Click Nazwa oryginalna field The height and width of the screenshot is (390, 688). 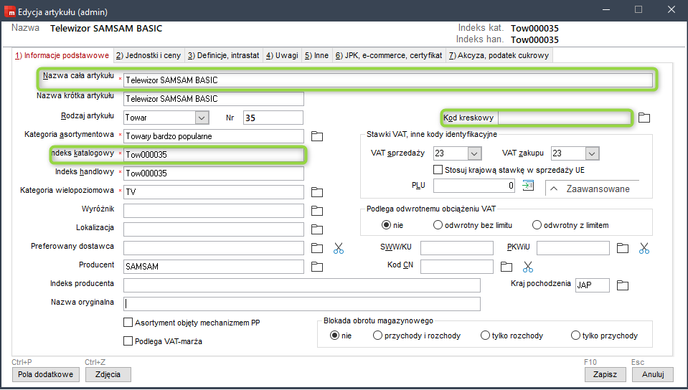point(302,303)
